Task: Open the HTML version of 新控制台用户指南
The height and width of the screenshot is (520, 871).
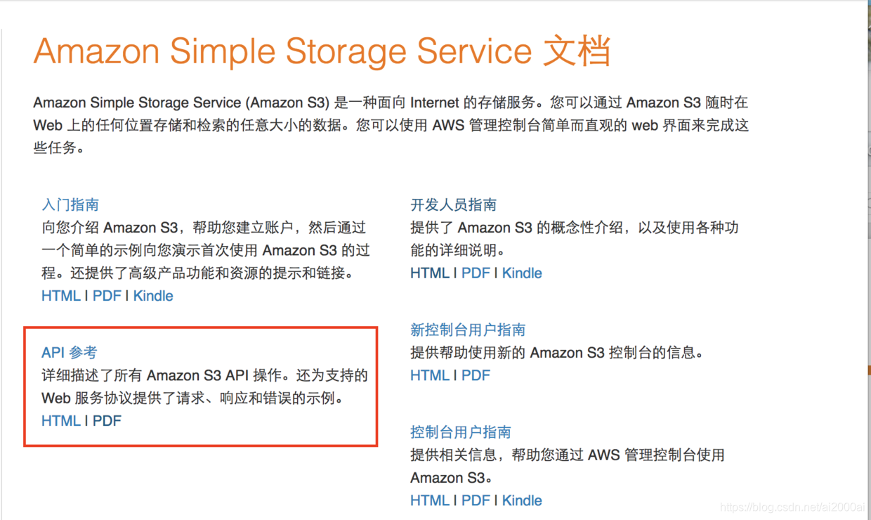Action: pyautogui.click(x=429, y=375)
